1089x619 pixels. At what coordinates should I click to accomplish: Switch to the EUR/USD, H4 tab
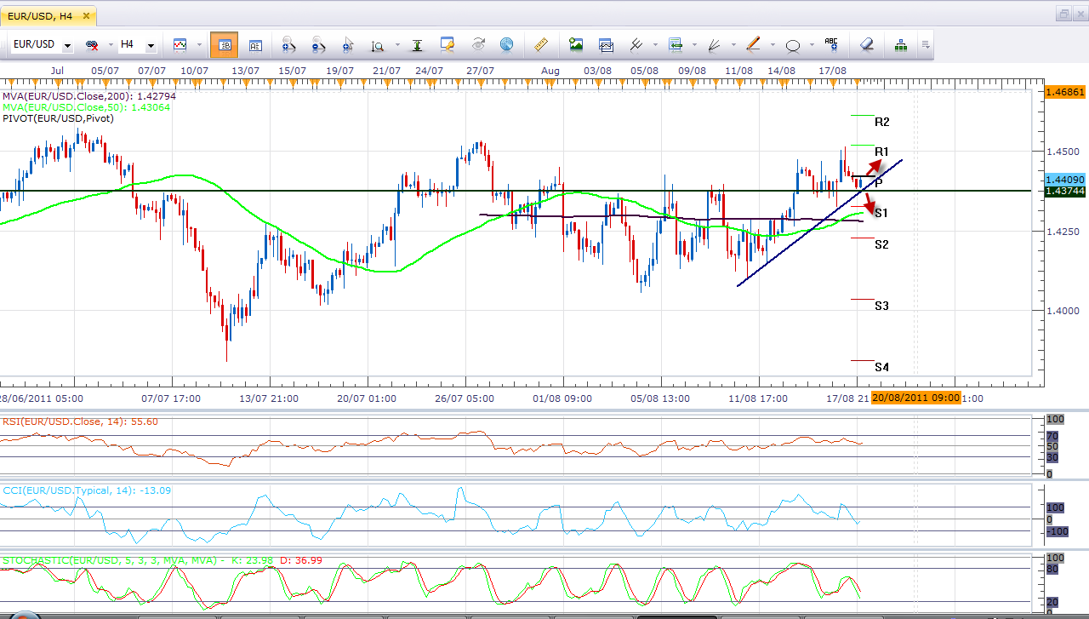click(x=48, y=15)
